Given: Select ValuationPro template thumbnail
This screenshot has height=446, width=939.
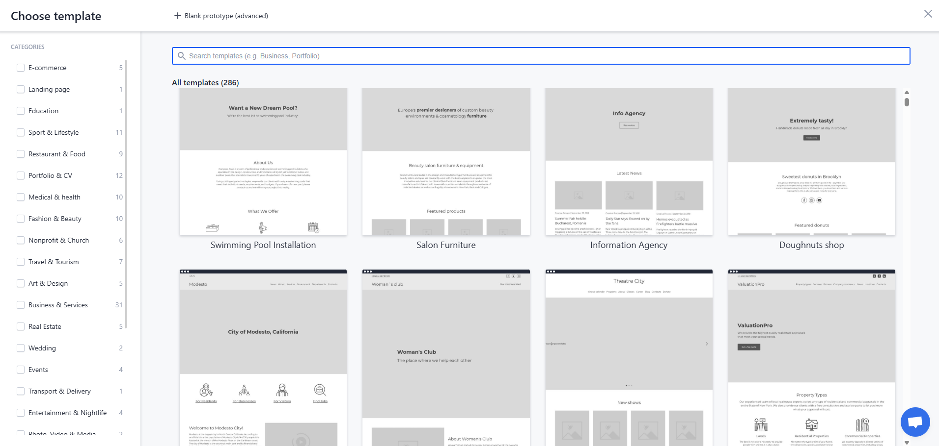Looking at the screenshot, I should coord(811,358).
